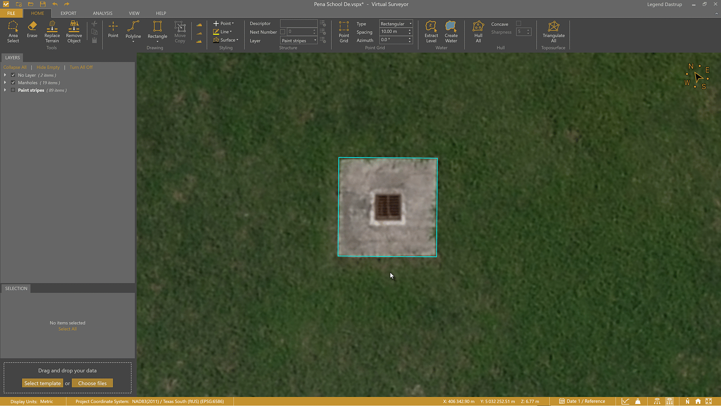This screenshot has width=721, height=406.
Task: Open the Layer dropdown set to Paint stripes
Action: 298,40
